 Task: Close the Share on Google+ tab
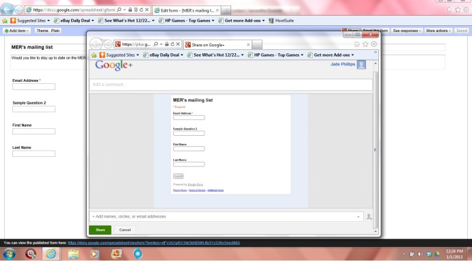(x=248, y=45)
